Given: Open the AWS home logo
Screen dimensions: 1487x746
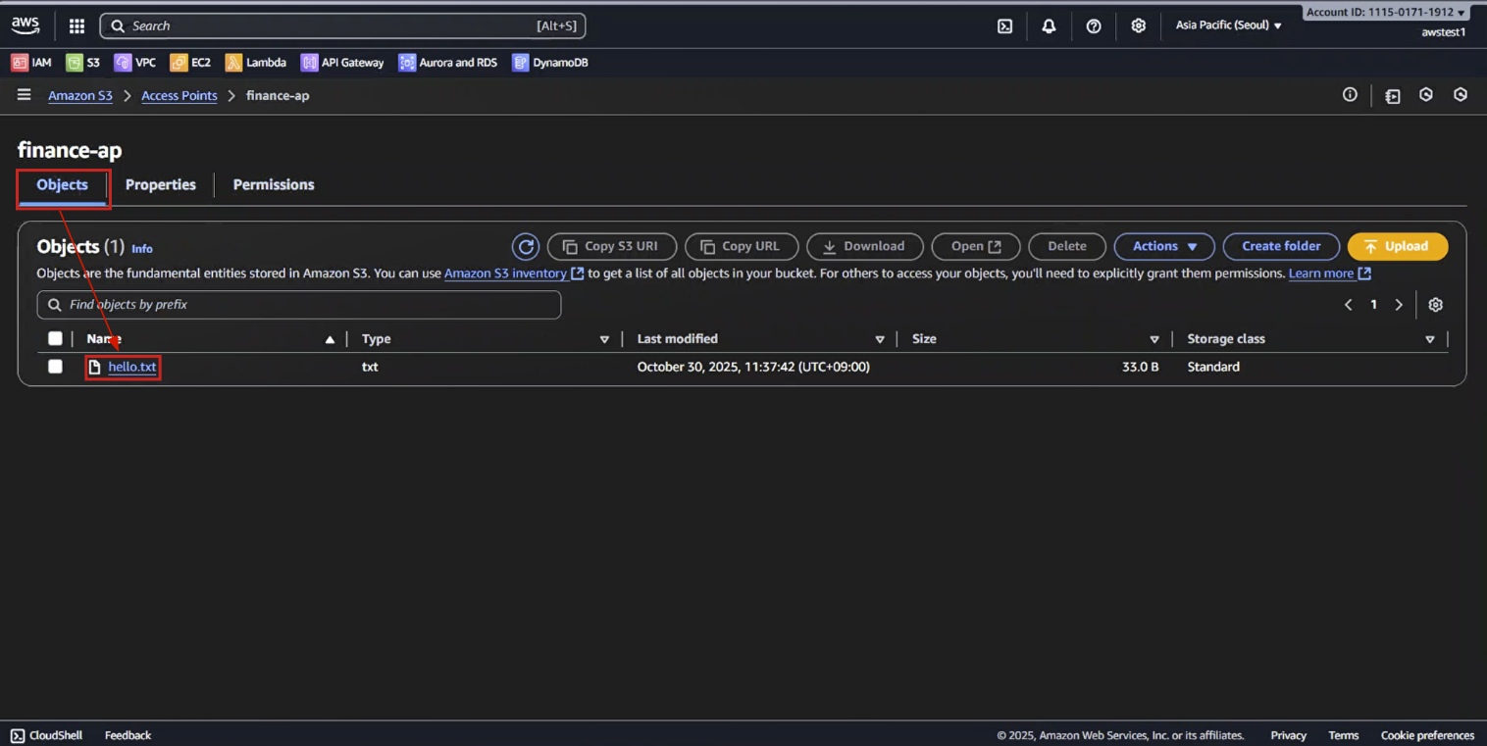Looking at the screenshot, I should tap(25, 25).
